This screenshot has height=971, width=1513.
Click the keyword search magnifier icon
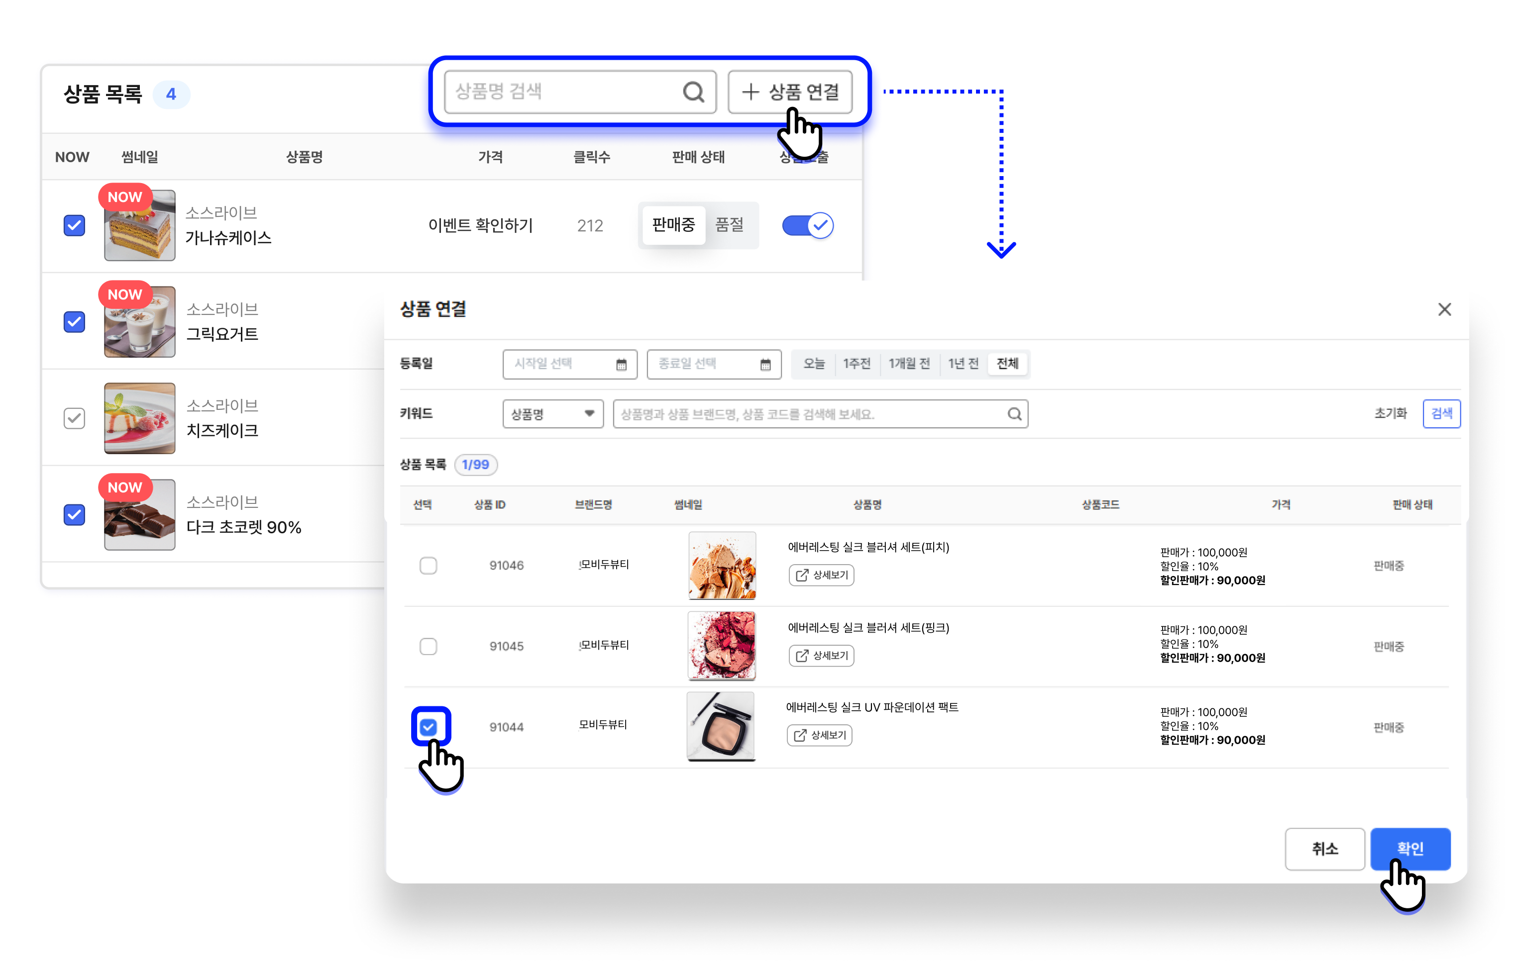[1014, 414]
